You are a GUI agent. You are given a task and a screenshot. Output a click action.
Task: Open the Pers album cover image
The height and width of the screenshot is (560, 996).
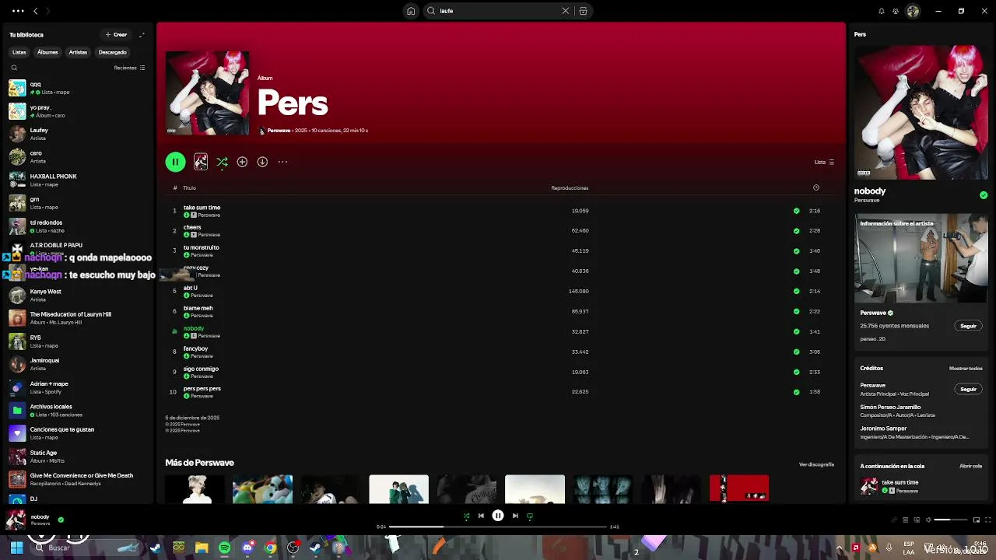click(208, 93)
